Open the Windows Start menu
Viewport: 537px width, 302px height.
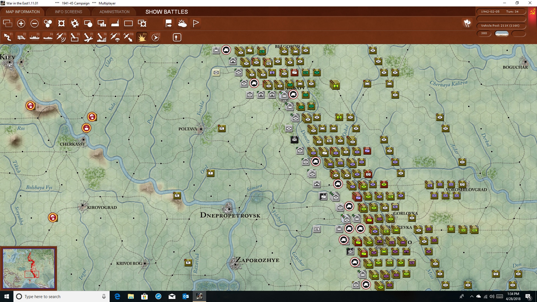click(x=7, y=296)
